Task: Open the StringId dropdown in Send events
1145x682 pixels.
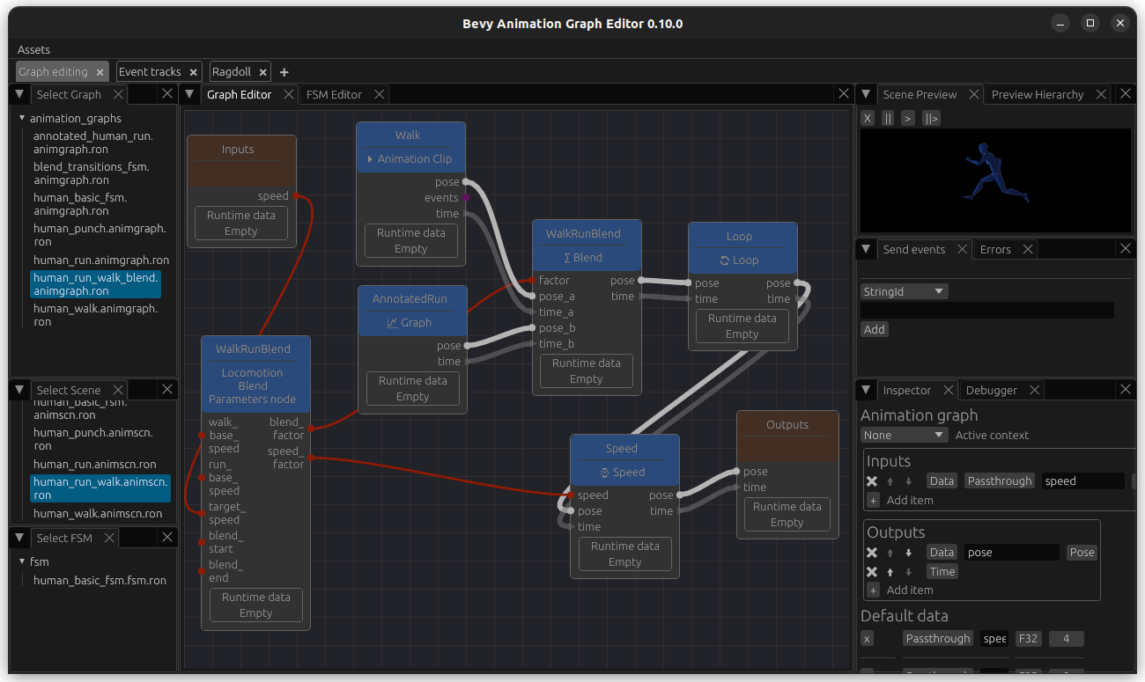Action: 904,290
